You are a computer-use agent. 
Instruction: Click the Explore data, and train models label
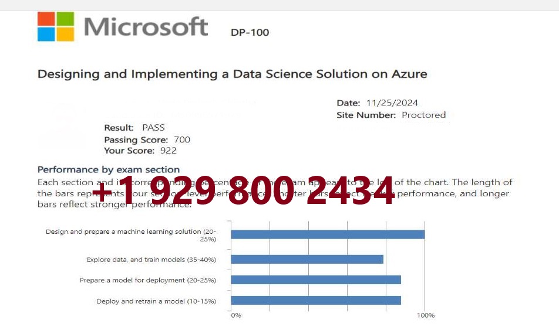pos(151,260)
